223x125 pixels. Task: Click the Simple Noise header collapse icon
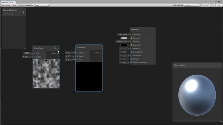[x=58, y=48]
